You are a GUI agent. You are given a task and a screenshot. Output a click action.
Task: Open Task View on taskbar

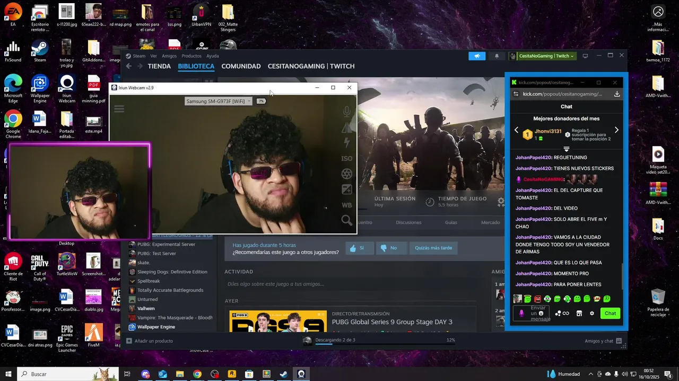[x=127, y=374]
